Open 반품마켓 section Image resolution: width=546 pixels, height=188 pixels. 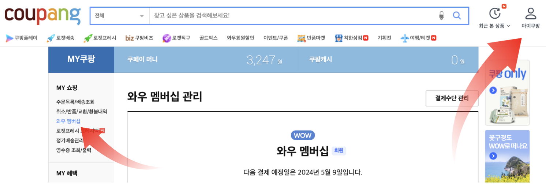click(311, 38)
